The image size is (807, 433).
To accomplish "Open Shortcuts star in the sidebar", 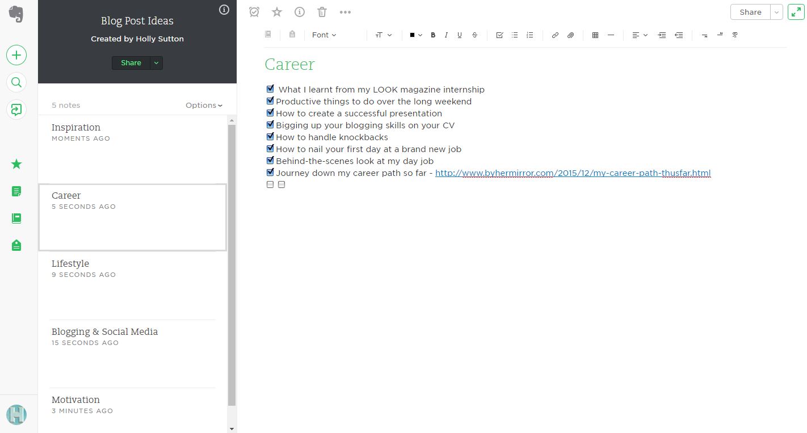I will click(16, 164).
